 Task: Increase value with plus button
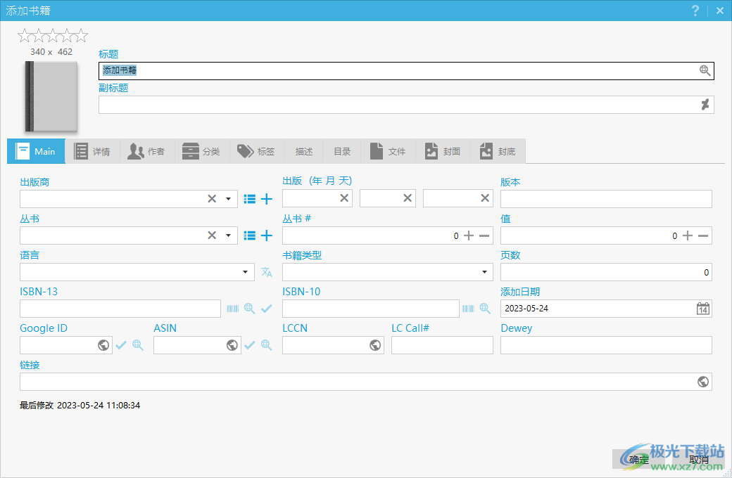pyautogui.click(x=687, y=235)
